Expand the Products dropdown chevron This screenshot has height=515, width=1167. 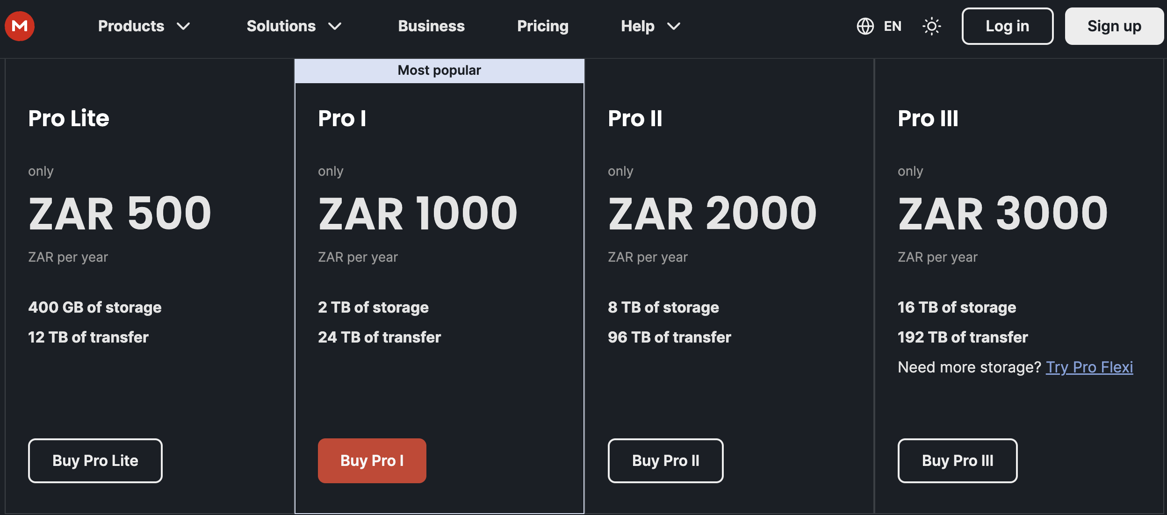pyautogui.click(x=183, y=26)
